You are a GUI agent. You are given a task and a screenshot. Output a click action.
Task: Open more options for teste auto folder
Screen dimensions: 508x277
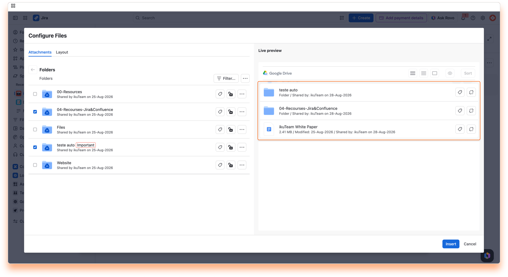coord(242,147)
